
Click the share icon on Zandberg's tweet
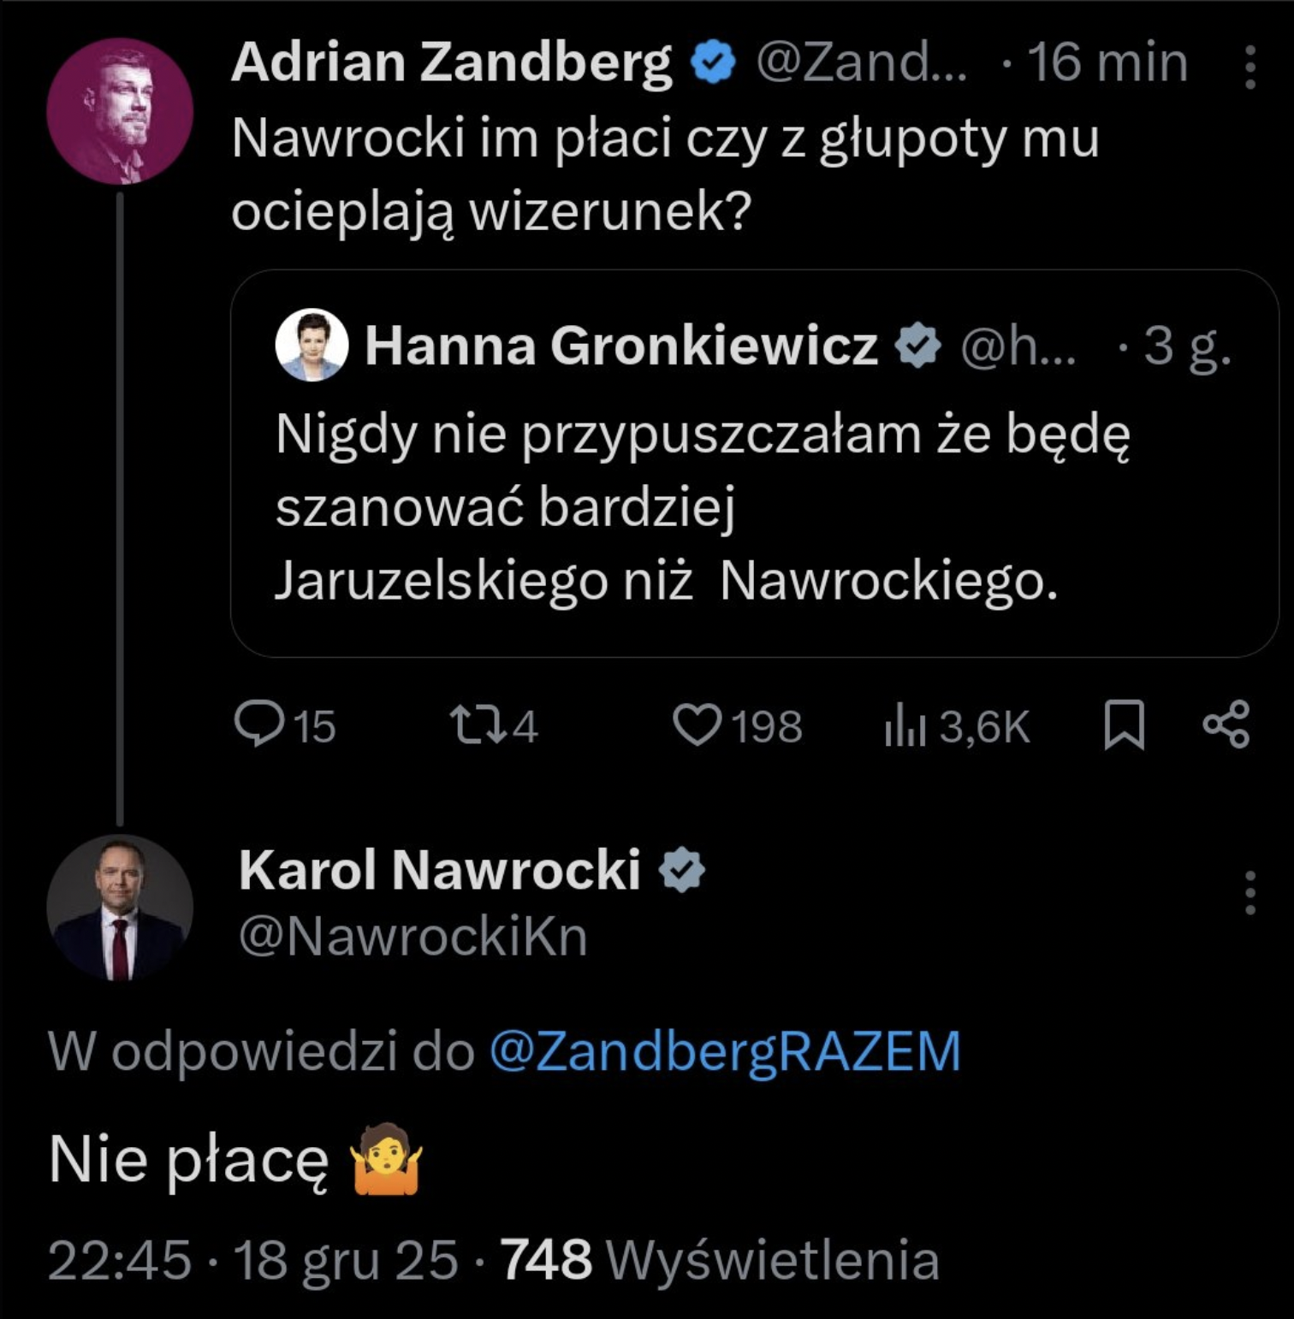click(x=1226, y=725)
